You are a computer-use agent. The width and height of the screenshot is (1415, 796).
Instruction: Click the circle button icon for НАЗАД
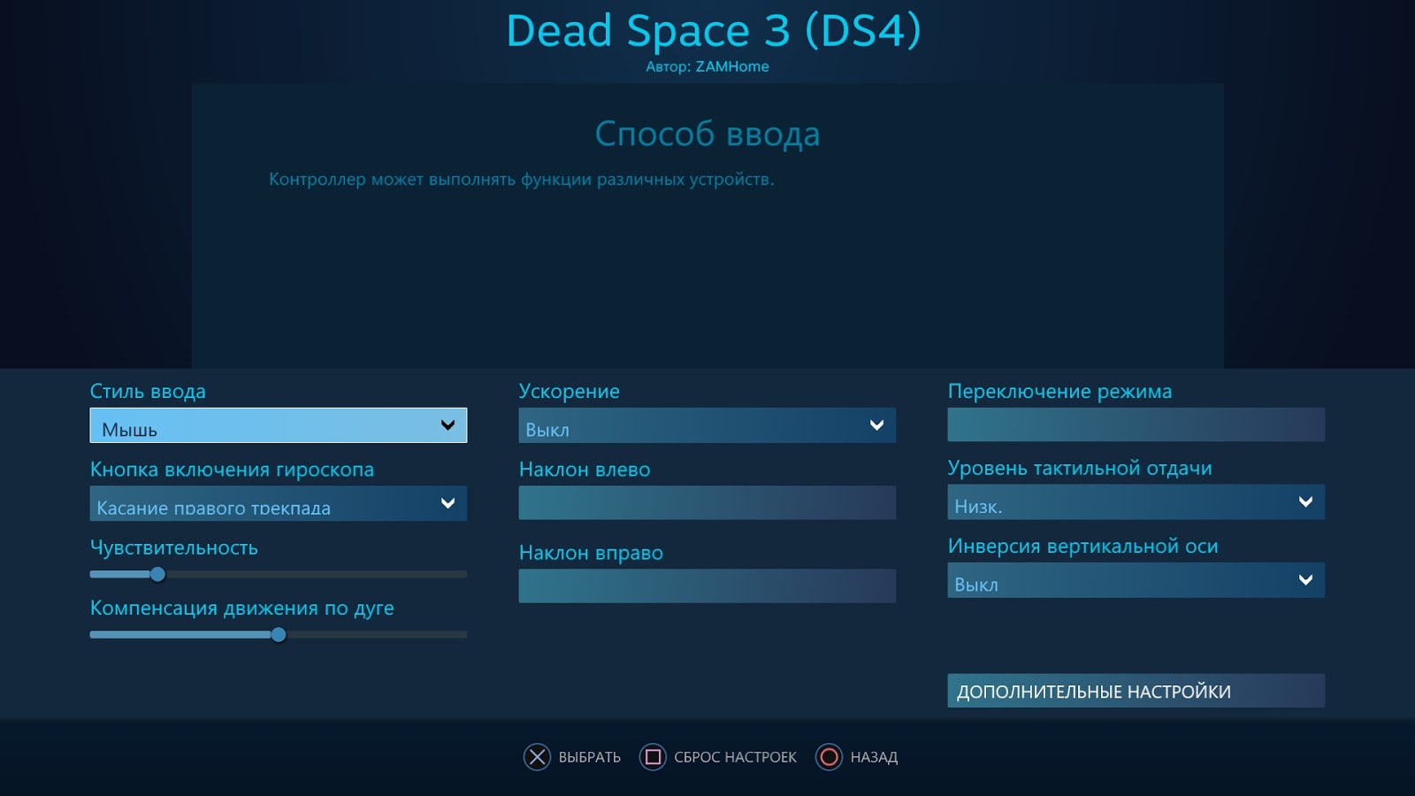(829, 757)
